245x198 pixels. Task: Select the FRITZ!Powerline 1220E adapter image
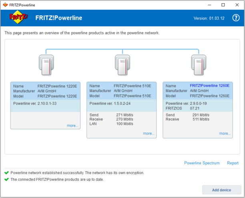point(46,64)
